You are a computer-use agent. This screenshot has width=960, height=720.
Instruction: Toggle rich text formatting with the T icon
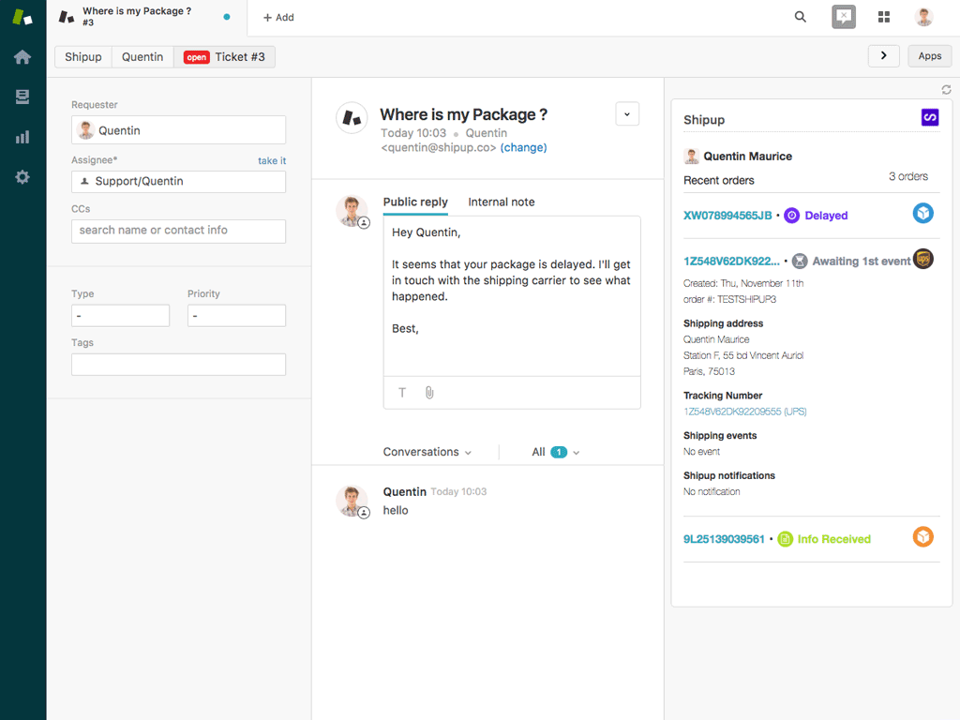[x=402, y=392]
